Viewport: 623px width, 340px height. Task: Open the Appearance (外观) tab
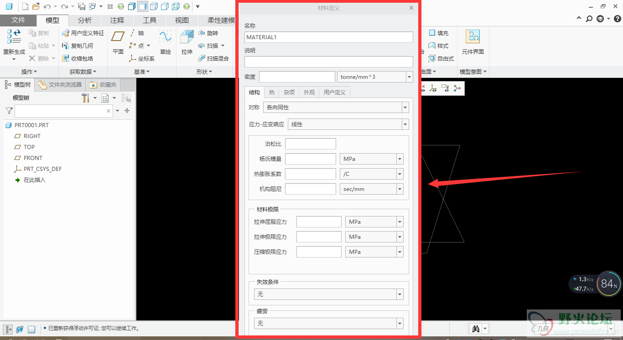(x=309, y=93)
